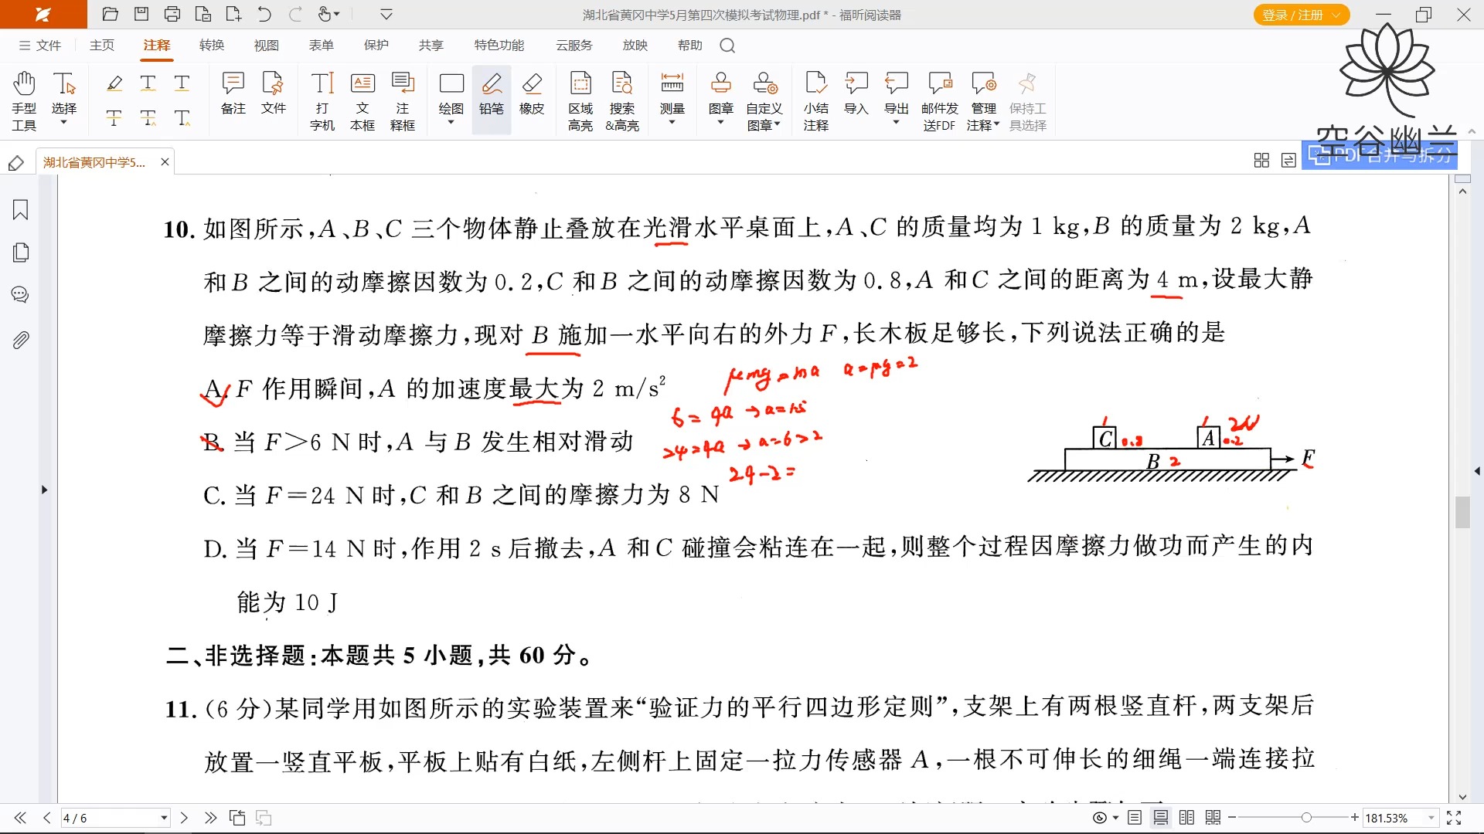Open the thumbnail grid view icon
Viewport: 1484px width, 834px height.
tap(1261, 160)
